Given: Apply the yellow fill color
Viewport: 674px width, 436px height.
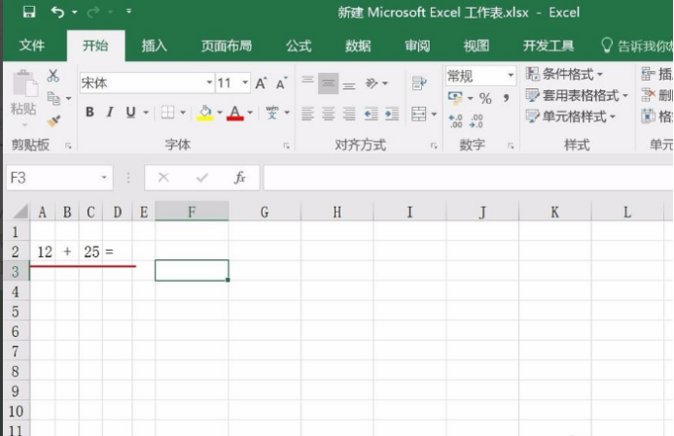Looking at the screenshot, I should click(x=205, y=113).
